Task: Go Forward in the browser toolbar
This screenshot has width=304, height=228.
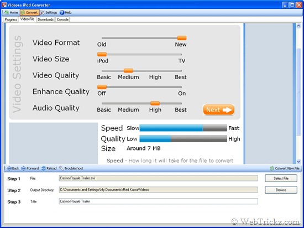Action: [30, 168]
